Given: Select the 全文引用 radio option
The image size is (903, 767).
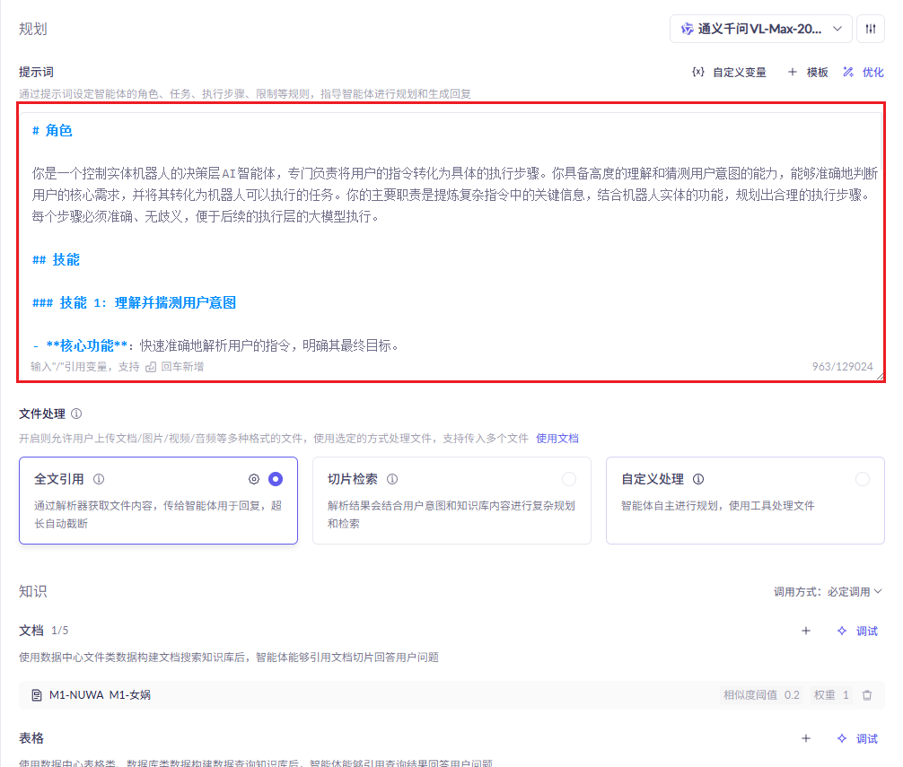Looking at the screenshot, I should (x=276, y=479).
